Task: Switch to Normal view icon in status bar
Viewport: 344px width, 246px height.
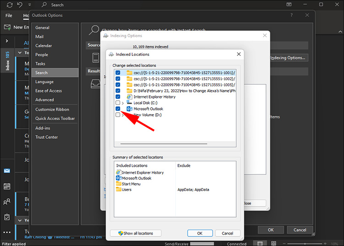Action: (x=260, y=243)
